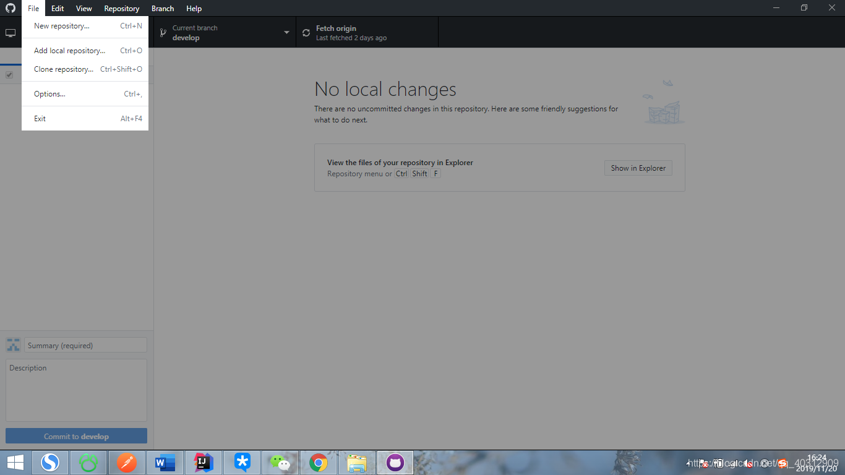Open File Explorer from the taskbar
The image size is (845, 475).
coord(357,462)
